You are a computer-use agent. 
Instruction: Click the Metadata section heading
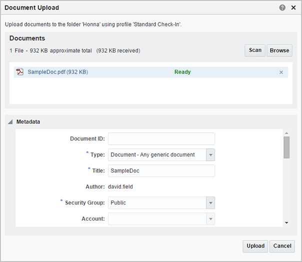[x=28, y=122]
